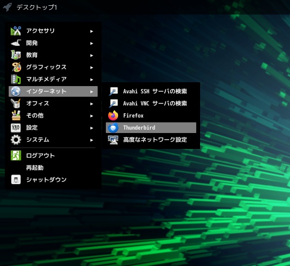
Task: Open the マルチメディア menu entry
Action: point(53,79)
